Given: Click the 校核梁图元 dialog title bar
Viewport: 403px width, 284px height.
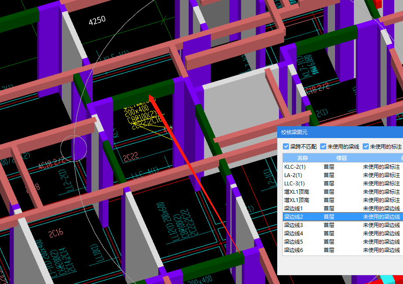Looking at the screenshot, I should click(x=340, y=132).
